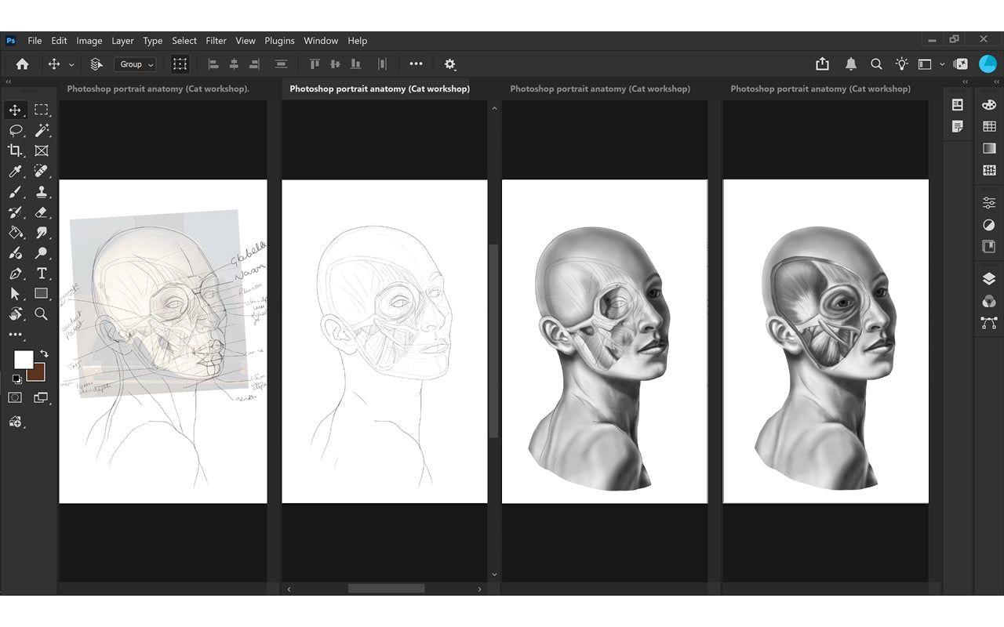
Task: Open the Filter menu
Action: pyautogui.click(x=216, y=41)
